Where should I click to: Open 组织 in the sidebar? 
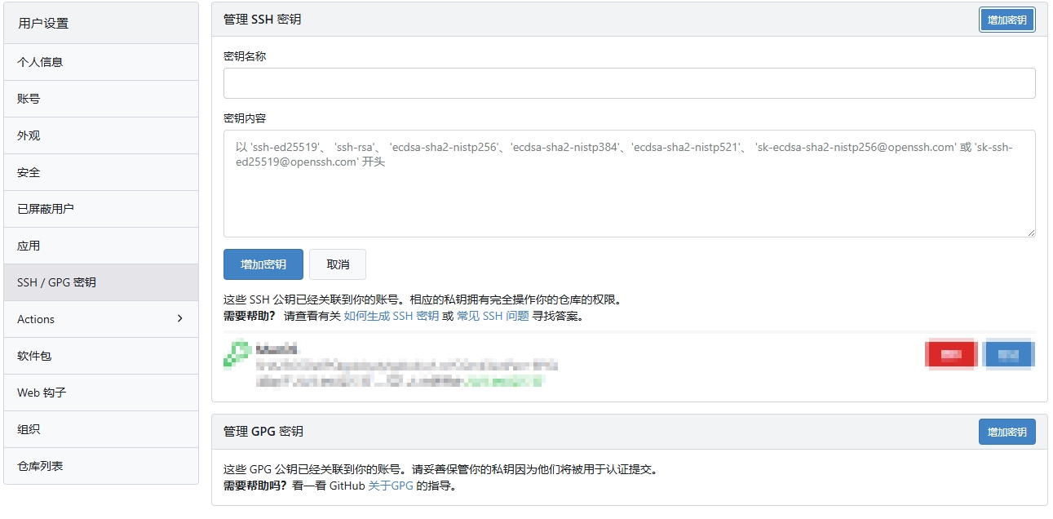[x=29, y=429]
